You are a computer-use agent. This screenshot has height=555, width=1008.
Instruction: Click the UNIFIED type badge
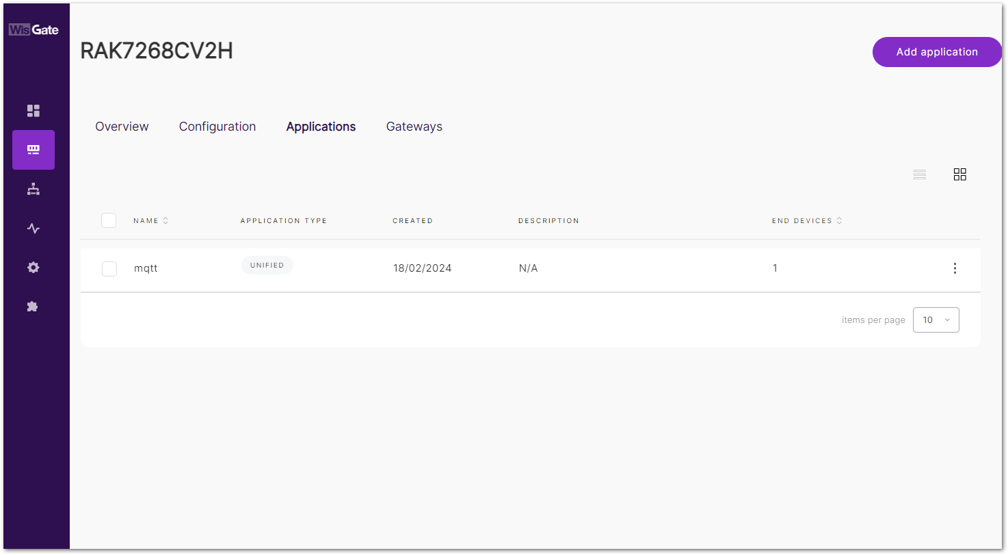coord(267,266)
